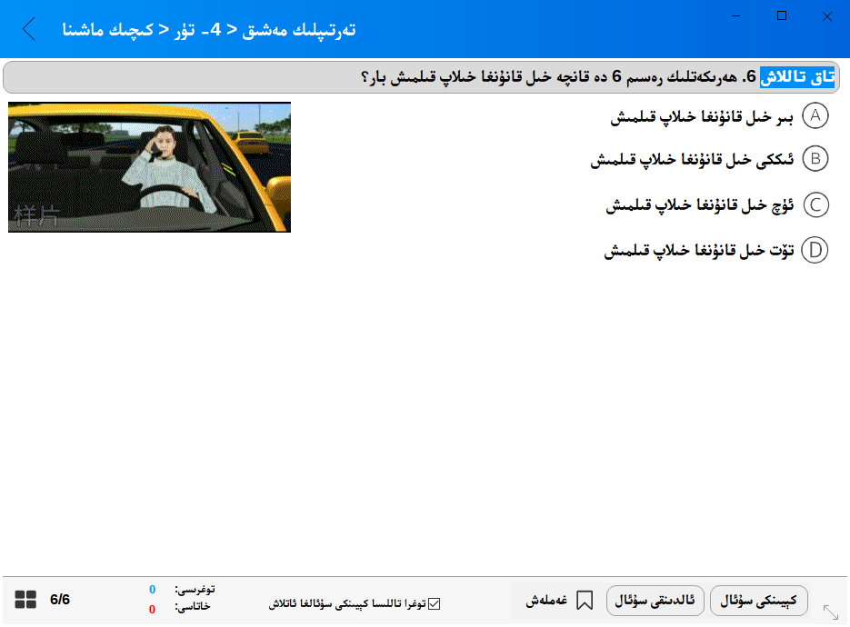Click the diagonal expand arrows icon

point(830,612)
